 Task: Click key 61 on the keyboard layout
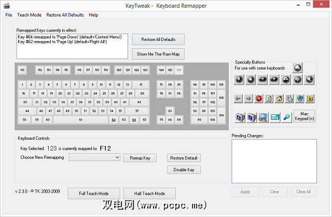(x=80, y=120)
